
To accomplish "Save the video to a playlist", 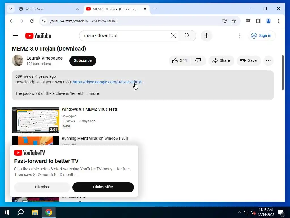I will click(x=249, y=61).
